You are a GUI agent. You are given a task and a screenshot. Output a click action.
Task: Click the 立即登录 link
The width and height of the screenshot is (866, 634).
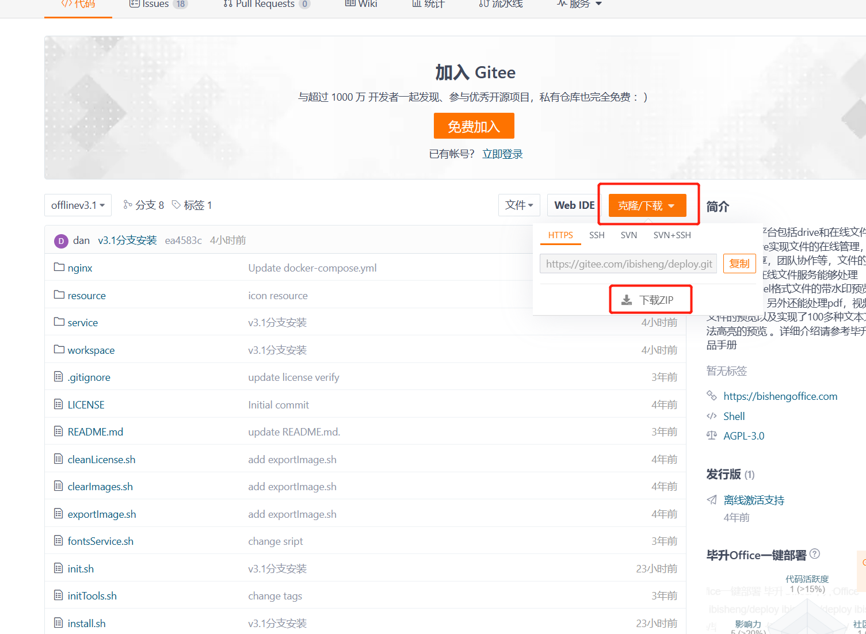click(502, 154)
